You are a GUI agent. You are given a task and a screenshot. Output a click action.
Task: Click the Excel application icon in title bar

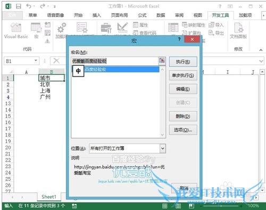coord(8,6)
